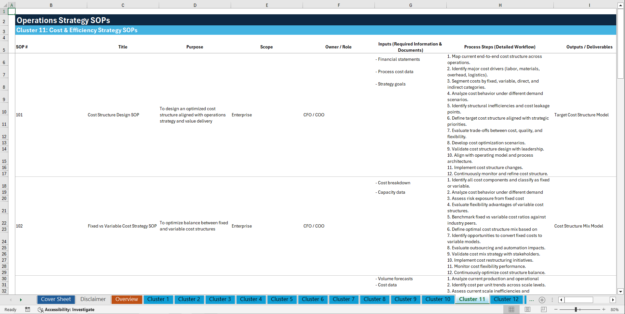This screenshot has width=625, height=314.
Task: Click the Owner / Role column heading
Action: 338,47
